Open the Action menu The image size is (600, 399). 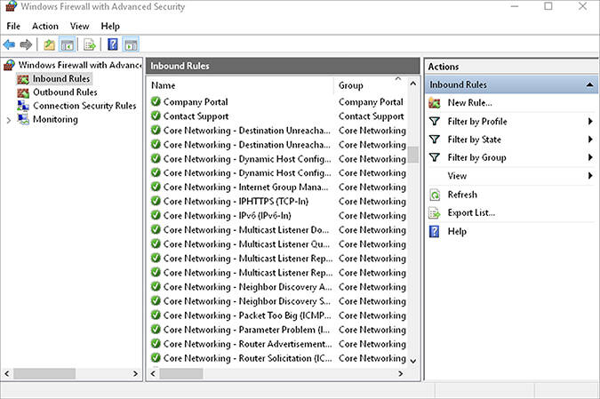(45, 27)
